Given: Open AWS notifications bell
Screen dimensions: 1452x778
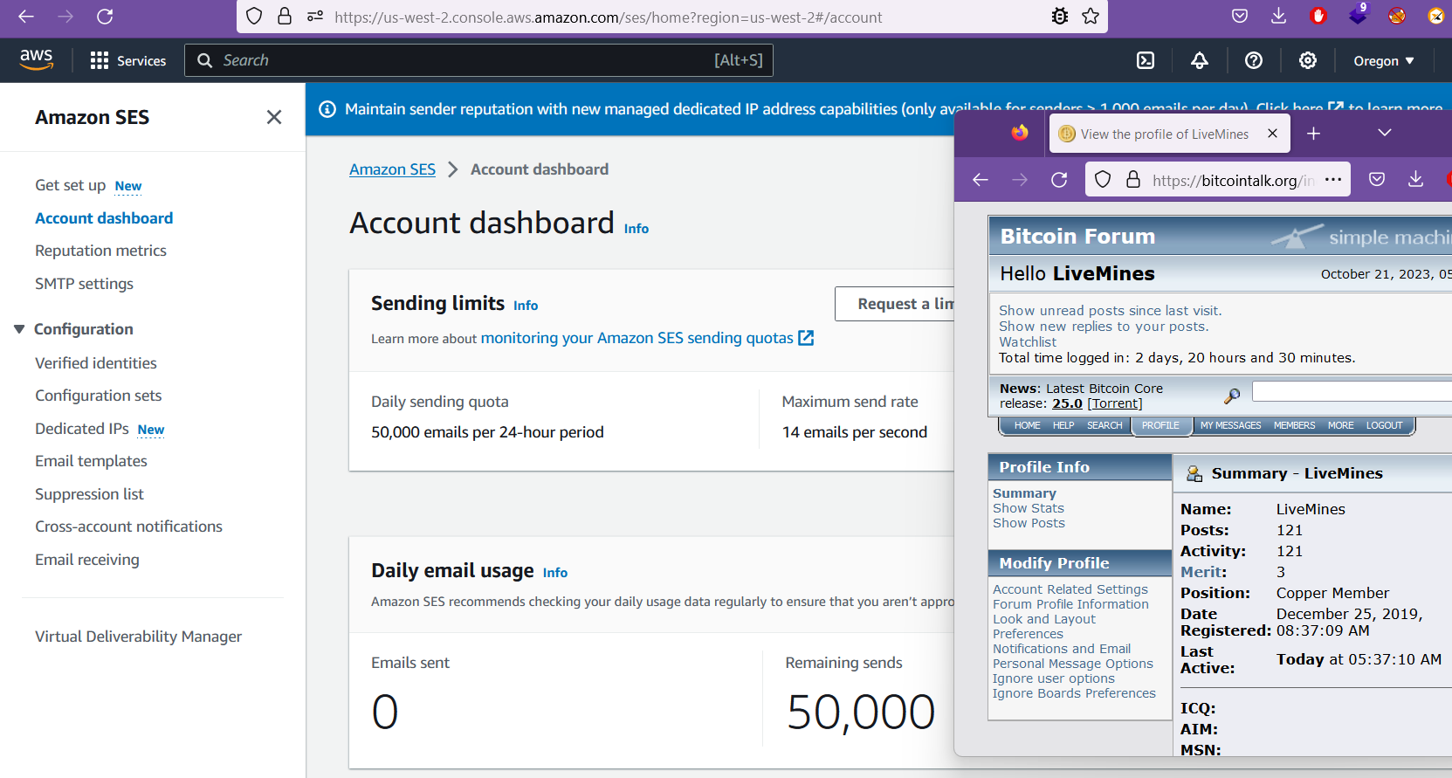Looking at the screenshot, I should coord(1200,60).
